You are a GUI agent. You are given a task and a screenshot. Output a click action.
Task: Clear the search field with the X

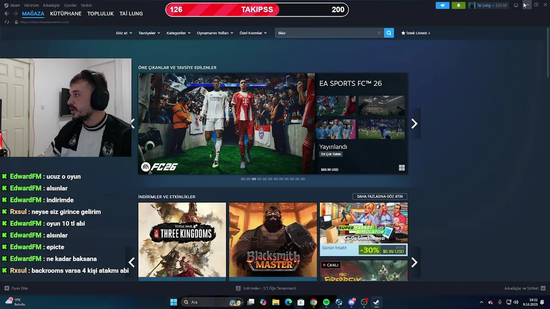379,33
